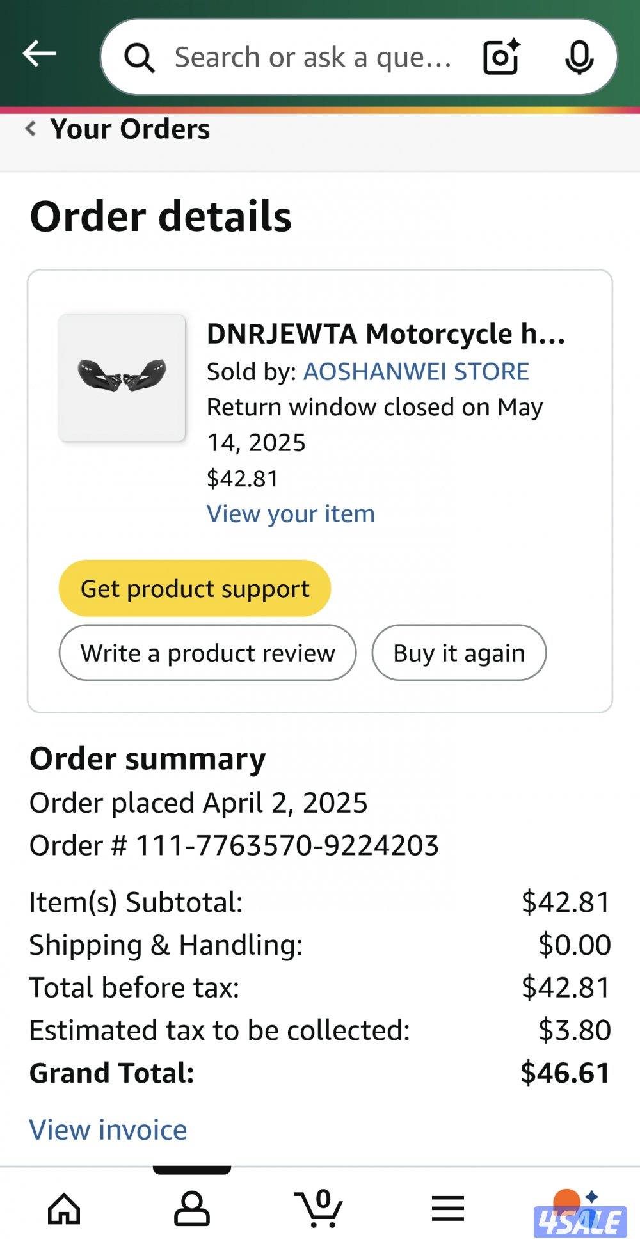Go to Home tab
This screenshot has height=1251, width=640.
(65, 1209)
